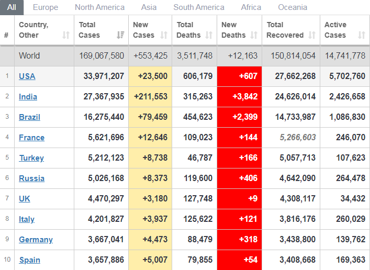Click India total recovered 24,626,014

pos(295,96)
